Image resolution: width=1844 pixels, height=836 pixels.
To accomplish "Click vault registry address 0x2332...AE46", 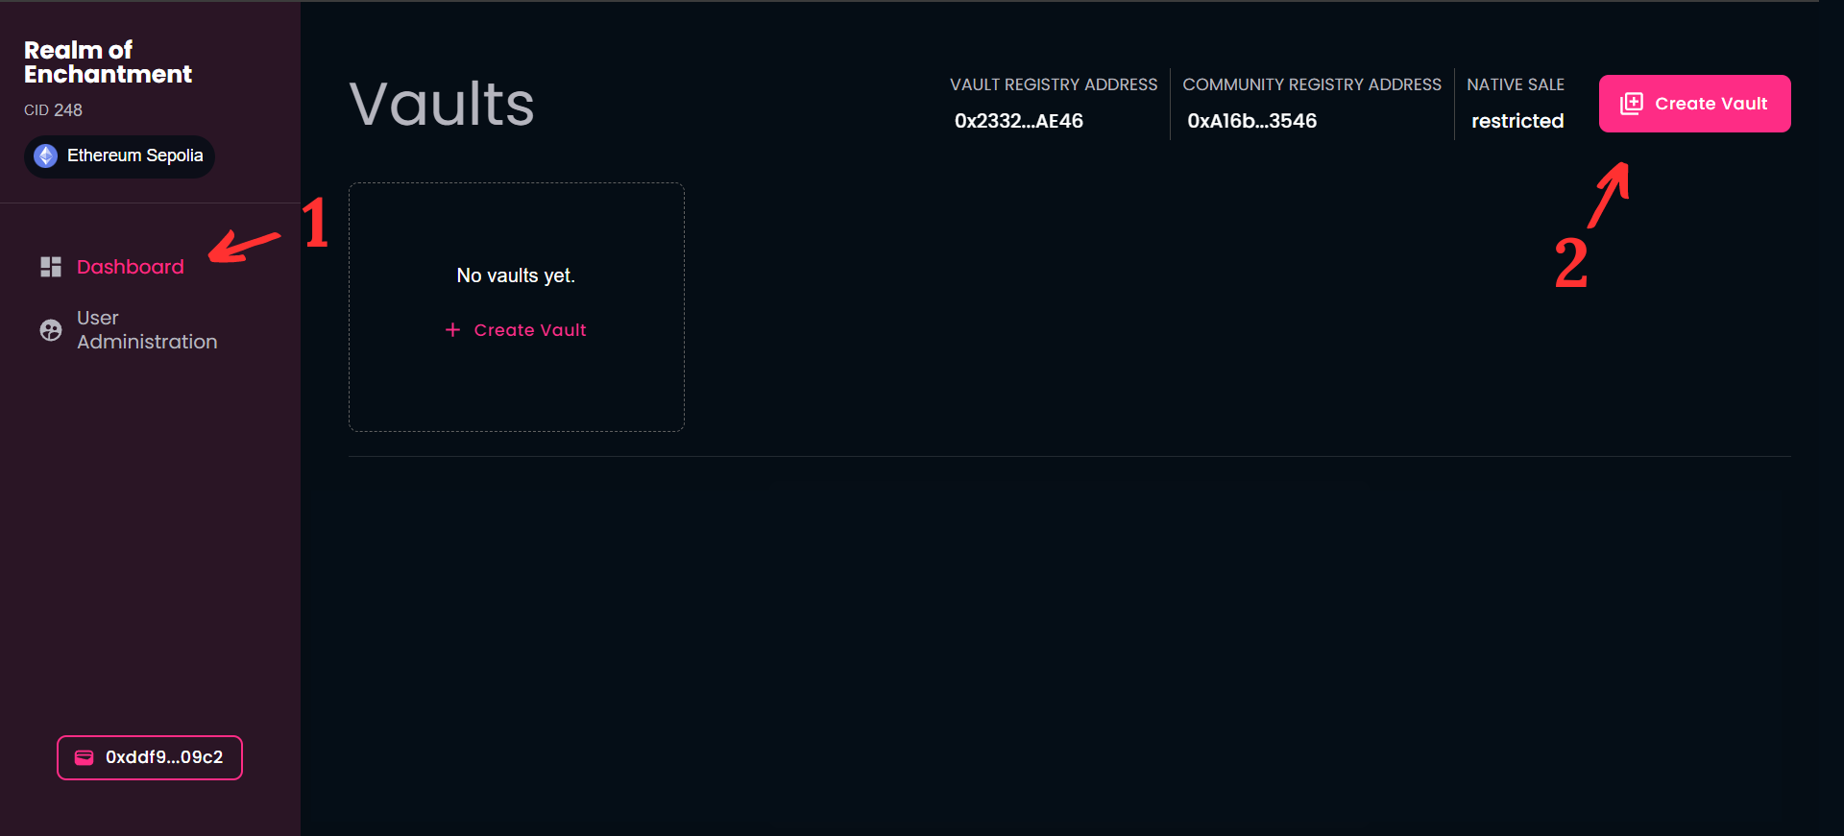I will coord(1018,121).
